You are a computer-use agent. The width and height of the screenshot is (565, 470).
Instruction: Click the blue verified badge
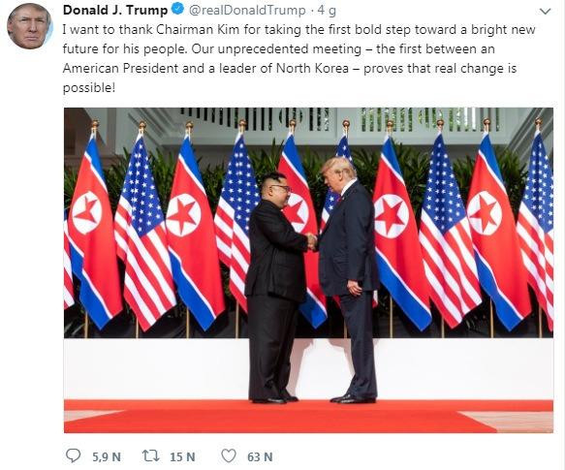[x=178, y=10]
